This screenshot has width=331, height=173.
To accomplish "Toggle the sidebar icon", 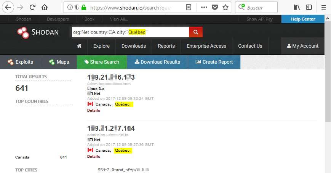I will 309,7.
